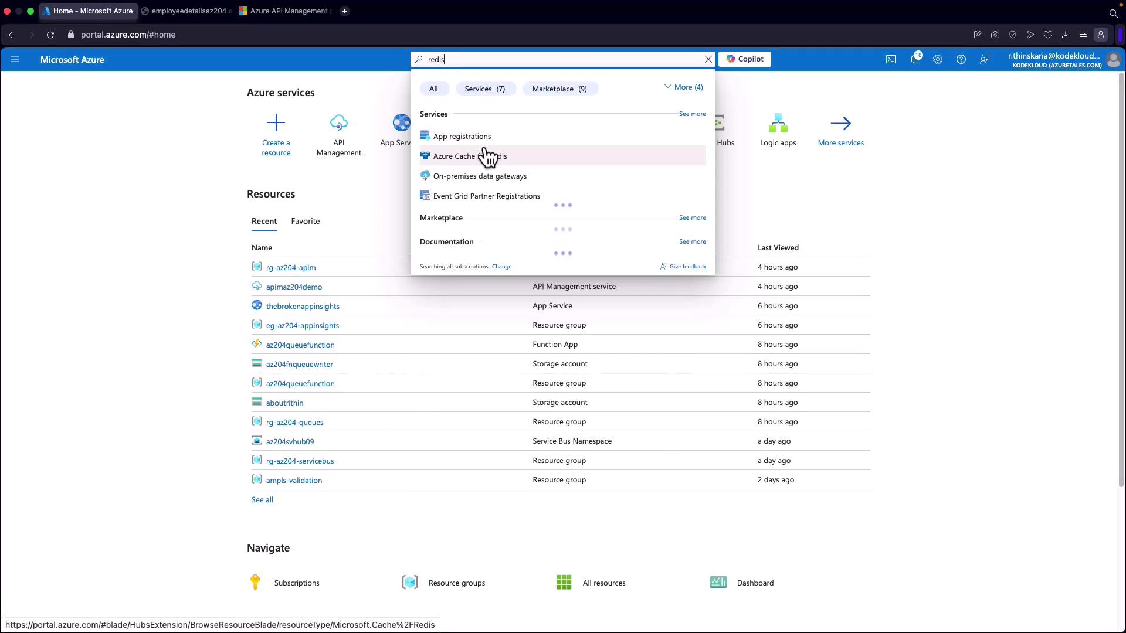The image size is (1126, 633).
Task: Open API Management service icon
Action: pyautogui.click(x=339, y=123)
